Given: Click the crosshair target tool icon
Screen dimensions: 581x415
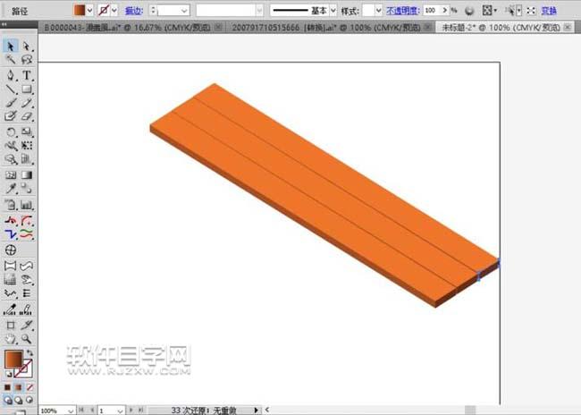Looking at the screenshot, I should [x=11, y=250].
